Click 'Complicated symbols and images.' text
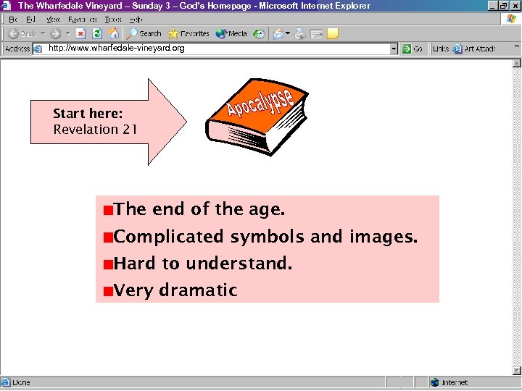The image size is (522, 391). (265, 237)
